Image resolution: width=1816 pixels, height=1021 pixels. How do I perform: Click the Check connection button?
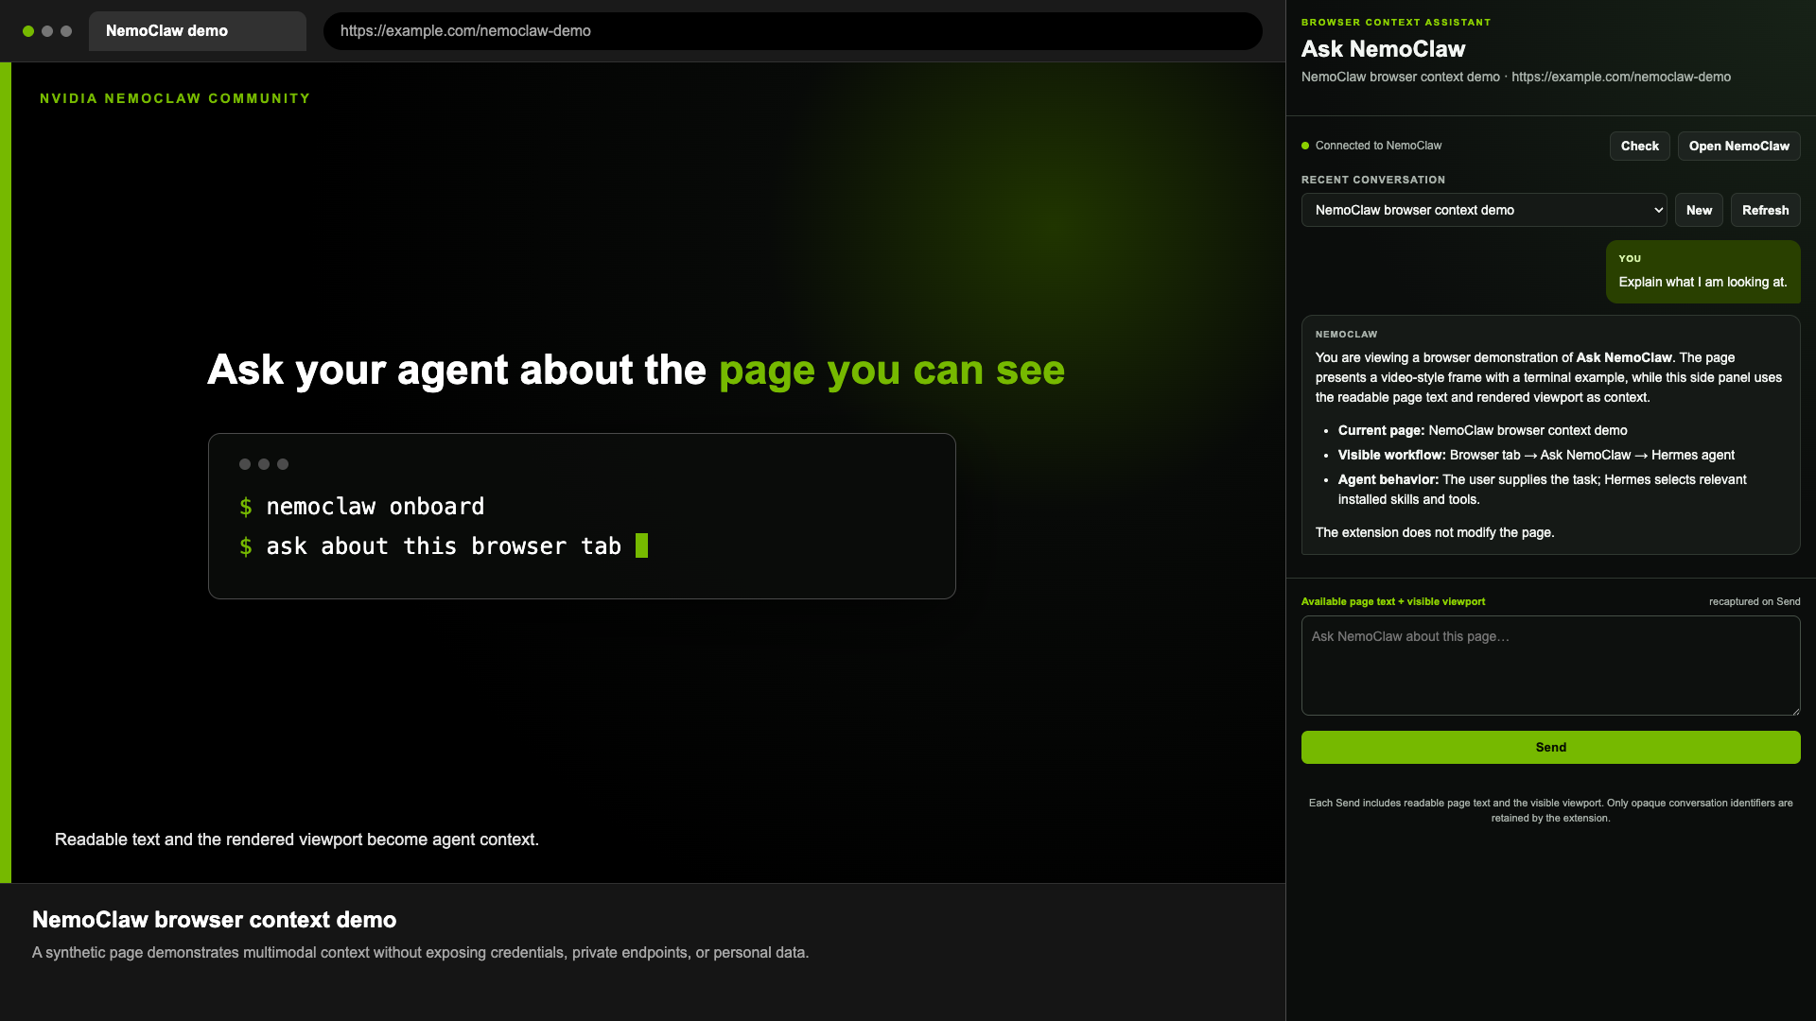click(x=1639, y=146)
